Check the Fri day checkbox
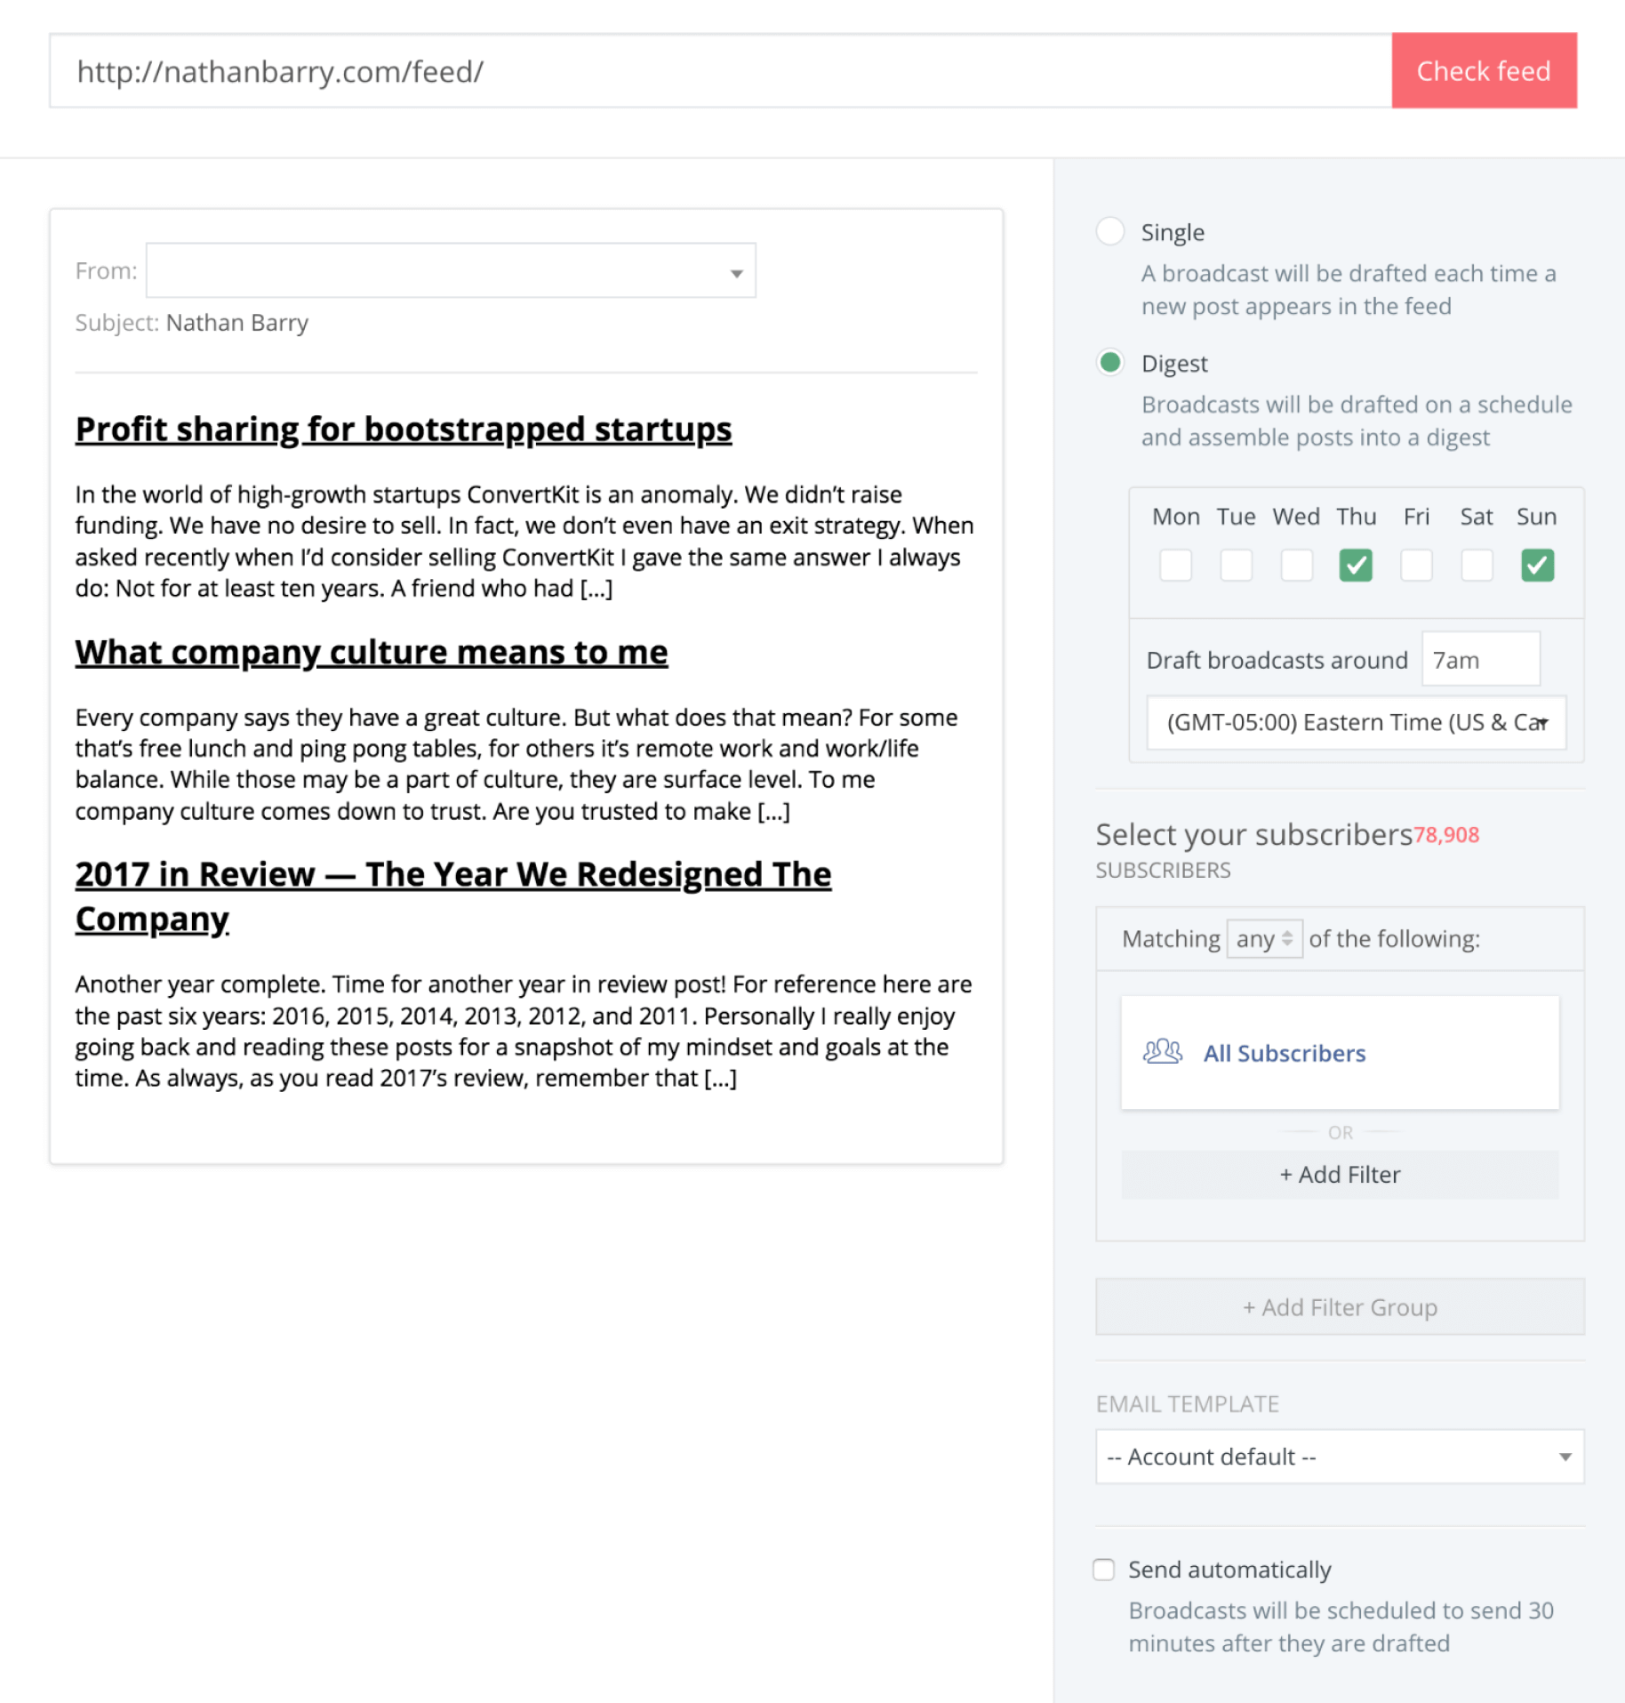Viewport: 1625px width, 1703px height. 1416,566
